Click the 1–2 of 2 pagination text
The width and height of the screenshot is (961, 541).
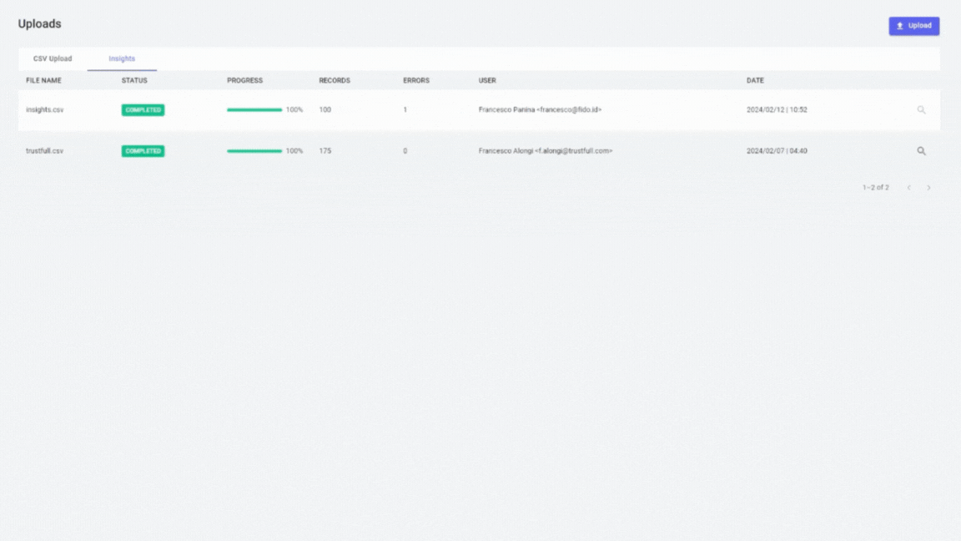pyautogui.click(x=875, y=188)
